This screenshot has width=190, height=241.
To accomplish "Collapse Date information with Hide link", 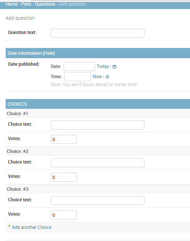I will point(49,53).
